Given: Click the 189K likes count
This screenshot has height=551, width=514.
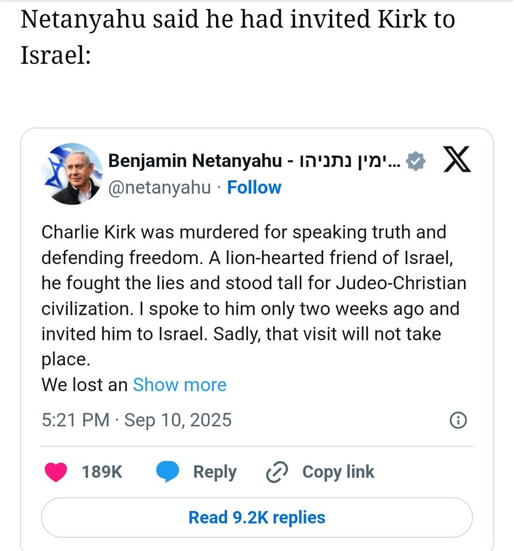Looking at the screenshot, I should coord(102,472).
